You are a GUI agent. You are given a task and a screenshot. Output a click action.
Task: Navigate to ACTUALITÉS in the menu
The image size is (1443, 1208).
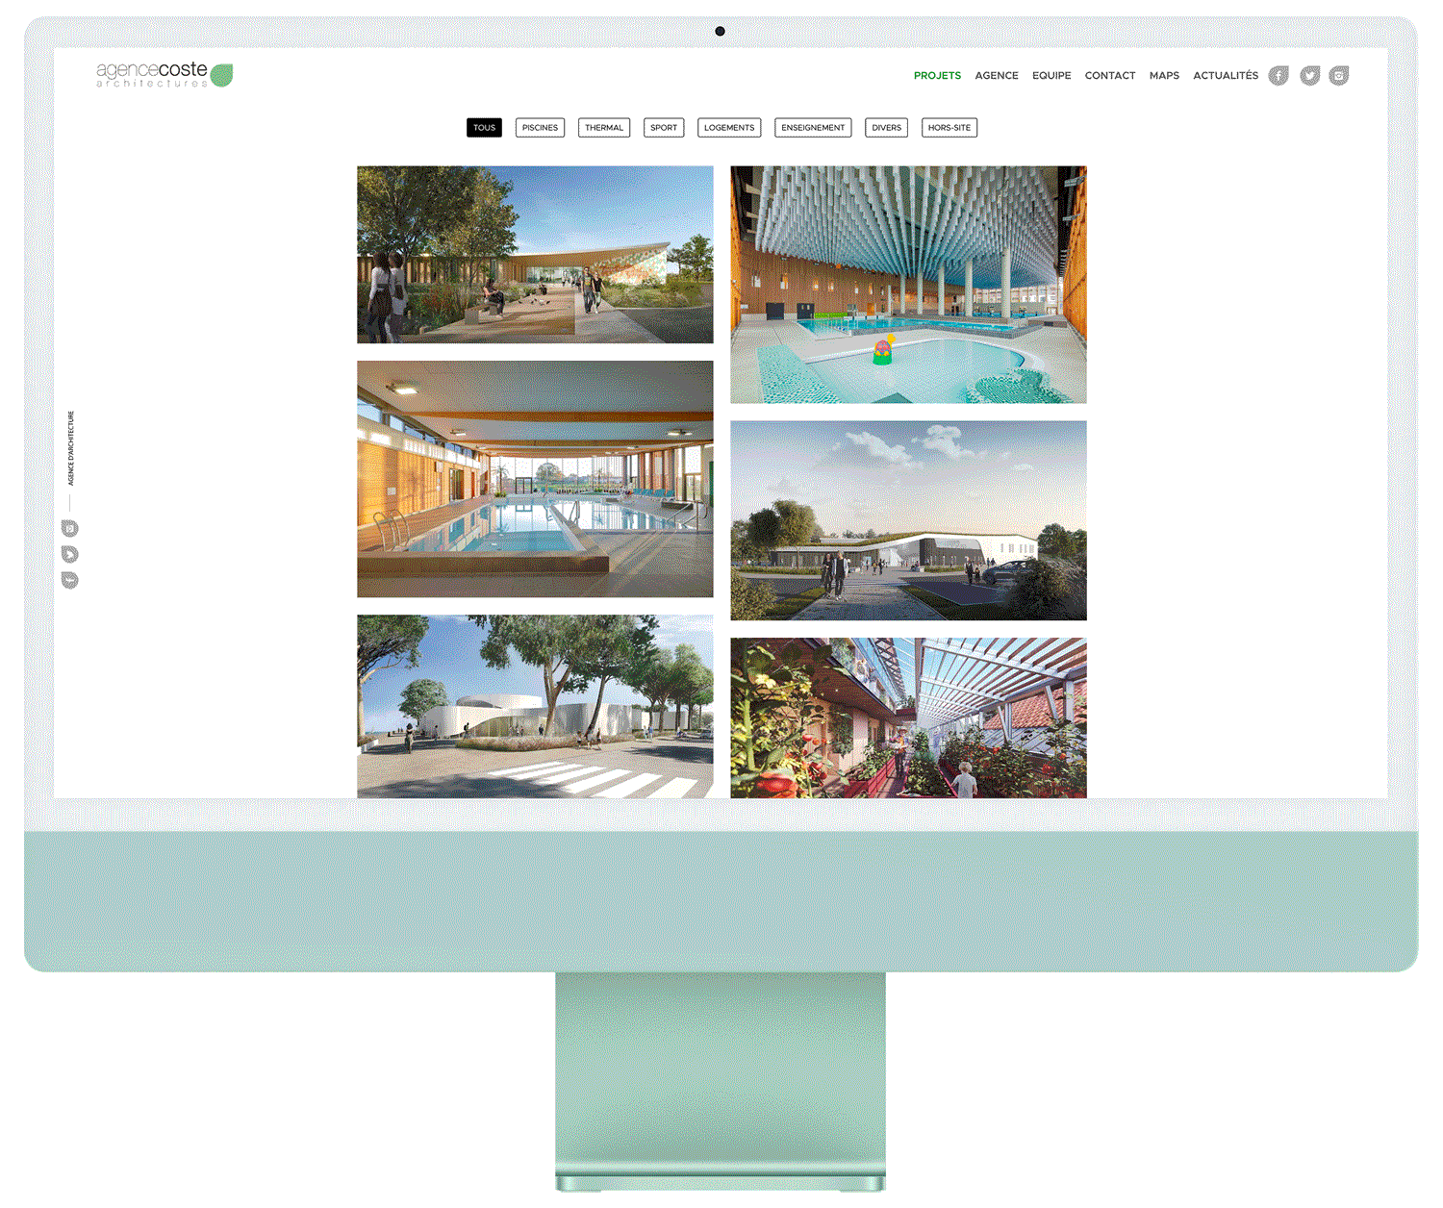click(1226, 76)
